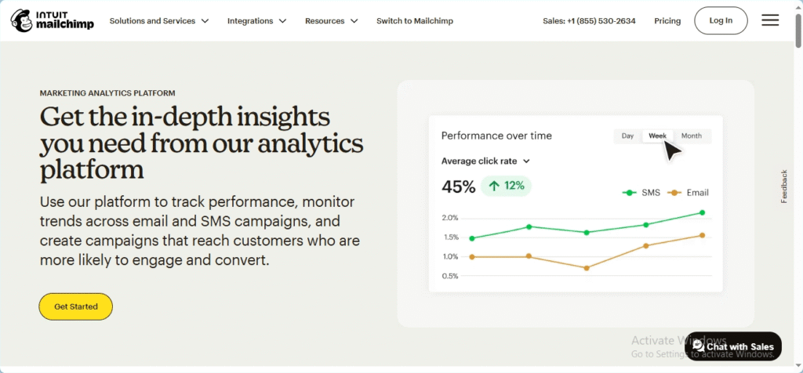Image resolution: width=803 pixels, height=373 pixels.
Task: Open the hamburger menu icon
Action: pyautogui.click(x=770, y=20)
